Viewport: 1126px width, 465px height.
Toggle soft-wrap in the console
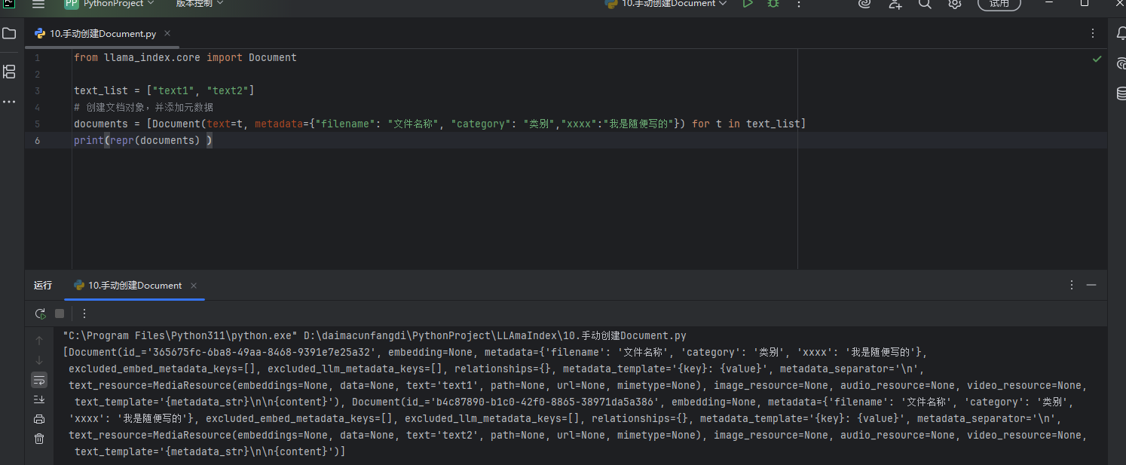39,379
